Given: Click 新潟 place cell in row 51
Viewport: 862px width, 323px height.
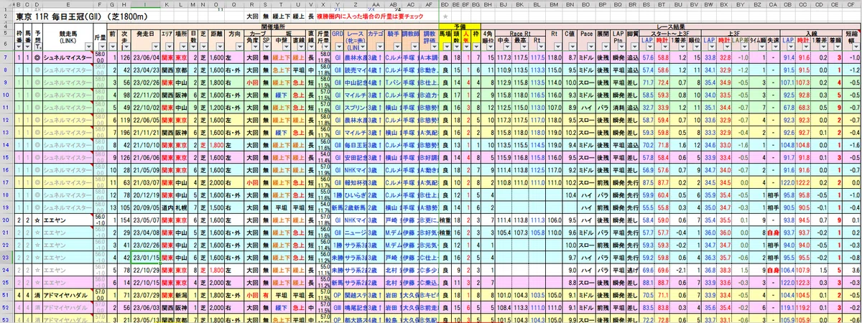Looking at the screenshot, I should pyautogui.click(x=182, y=294).
